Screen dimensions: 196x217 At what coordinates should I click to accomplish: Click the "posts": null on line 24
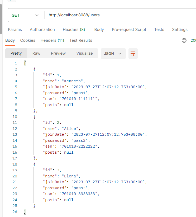[x=58, y=200]
